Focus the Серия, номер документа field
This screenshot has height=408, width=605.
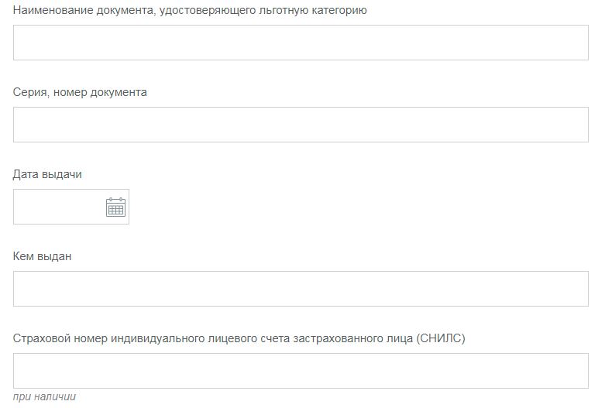click(x=301, y=125)
